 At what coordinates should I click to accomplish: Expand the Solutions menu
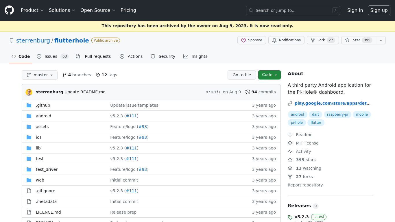coord(62,10)
